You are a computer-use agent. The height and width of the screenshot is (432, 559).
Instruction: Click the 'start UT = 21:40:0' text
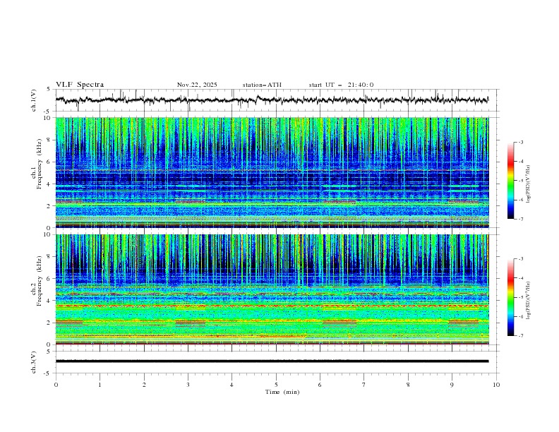[x=341, y=85]
